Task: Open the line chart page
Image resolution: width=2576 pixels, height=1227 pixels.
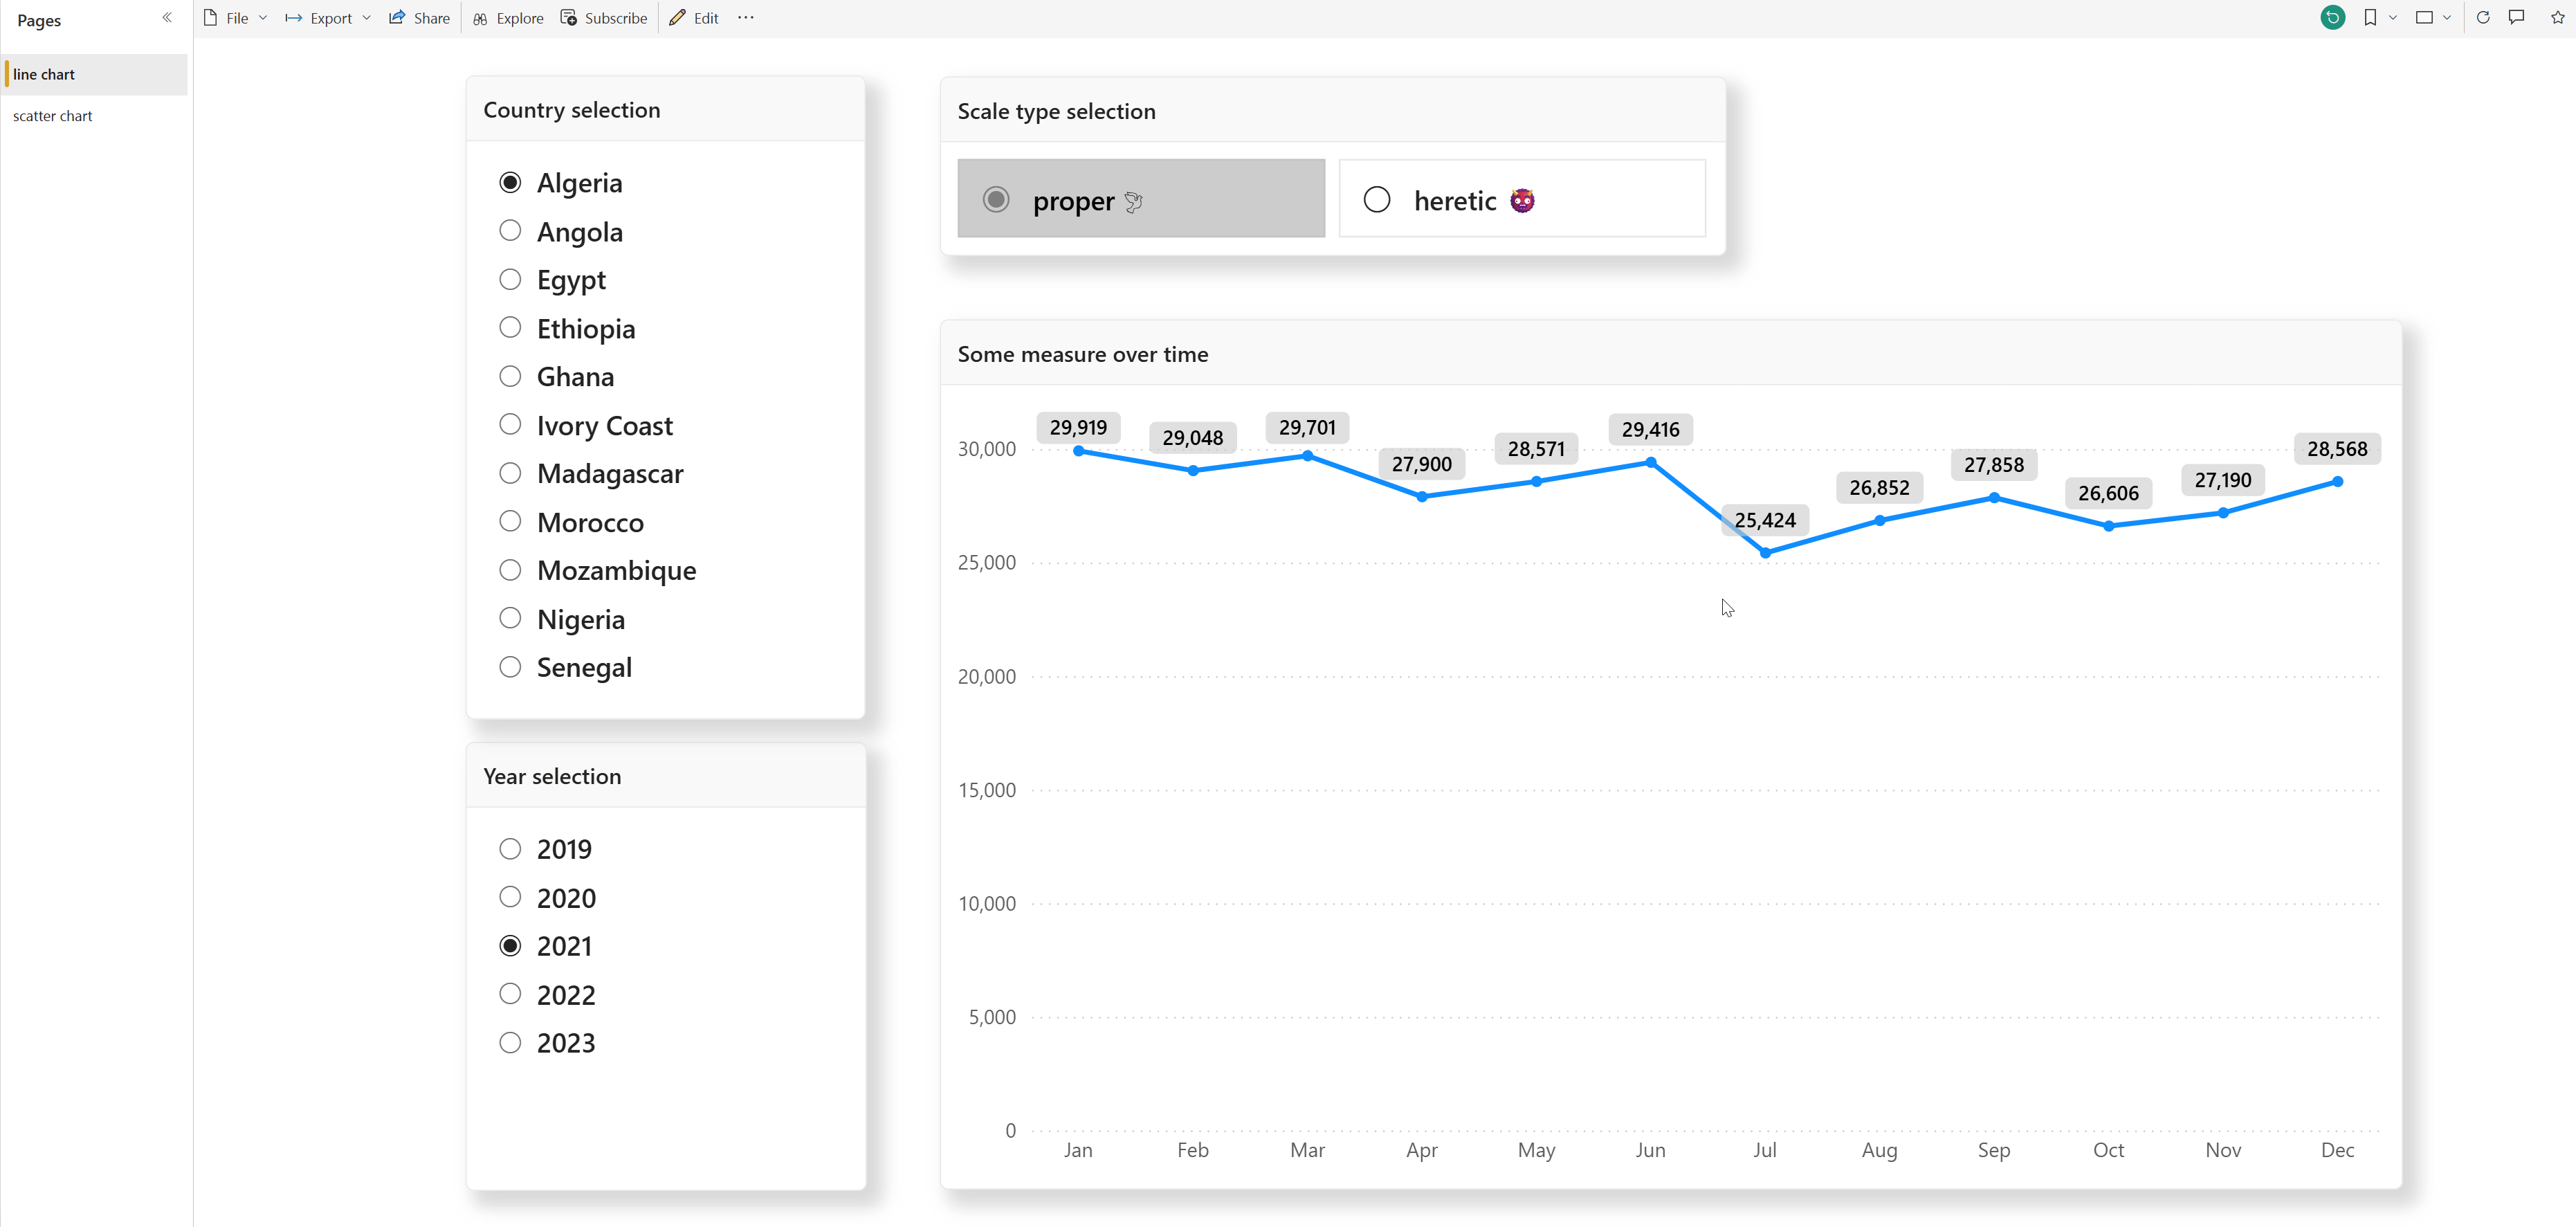Action: (x=44, y=74)
